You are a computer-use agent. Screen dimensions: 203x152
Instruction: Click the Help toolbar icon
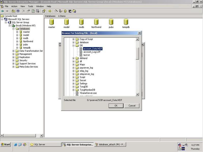pos(44,11)
